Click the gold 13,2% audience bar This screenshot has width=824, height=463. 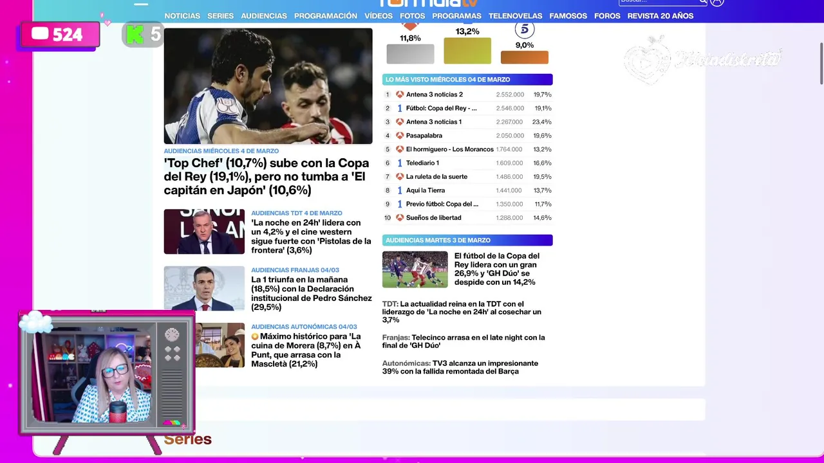[x=467, y=50]
